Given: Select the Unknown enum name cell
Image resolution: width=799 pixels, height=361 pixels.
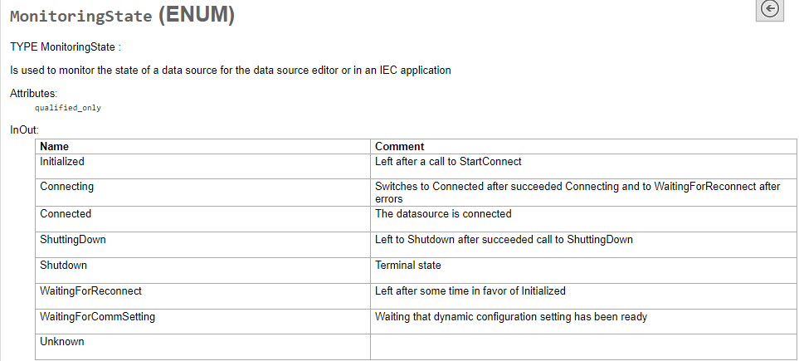Looking at the screenshot, I should pos(62,342).
